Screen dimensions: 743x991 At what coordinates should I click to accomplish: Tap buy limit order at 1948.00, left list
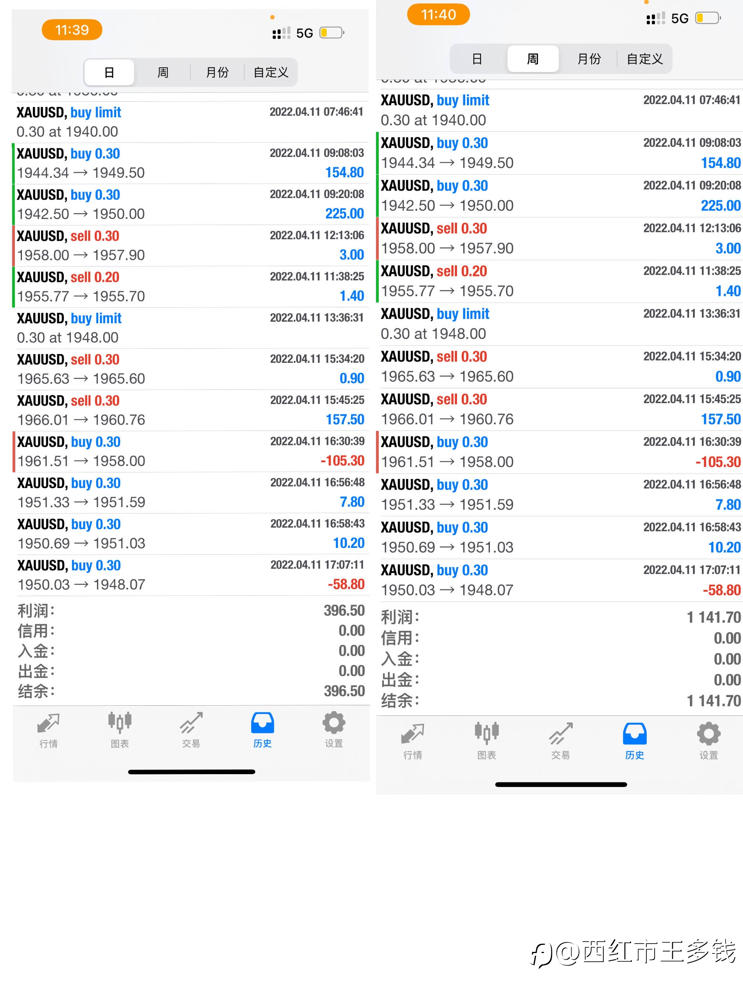point(191,328)
